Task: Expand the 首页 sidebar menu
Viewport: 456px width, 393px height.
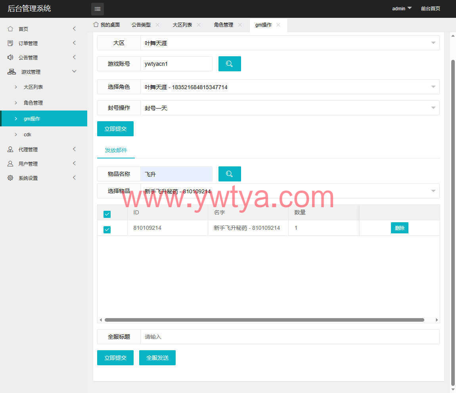Action: coord(75,29)
